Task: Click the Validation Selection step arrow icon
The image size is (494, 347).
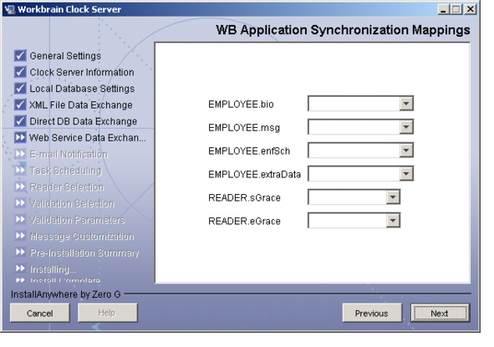Action: tap(20, 203)
